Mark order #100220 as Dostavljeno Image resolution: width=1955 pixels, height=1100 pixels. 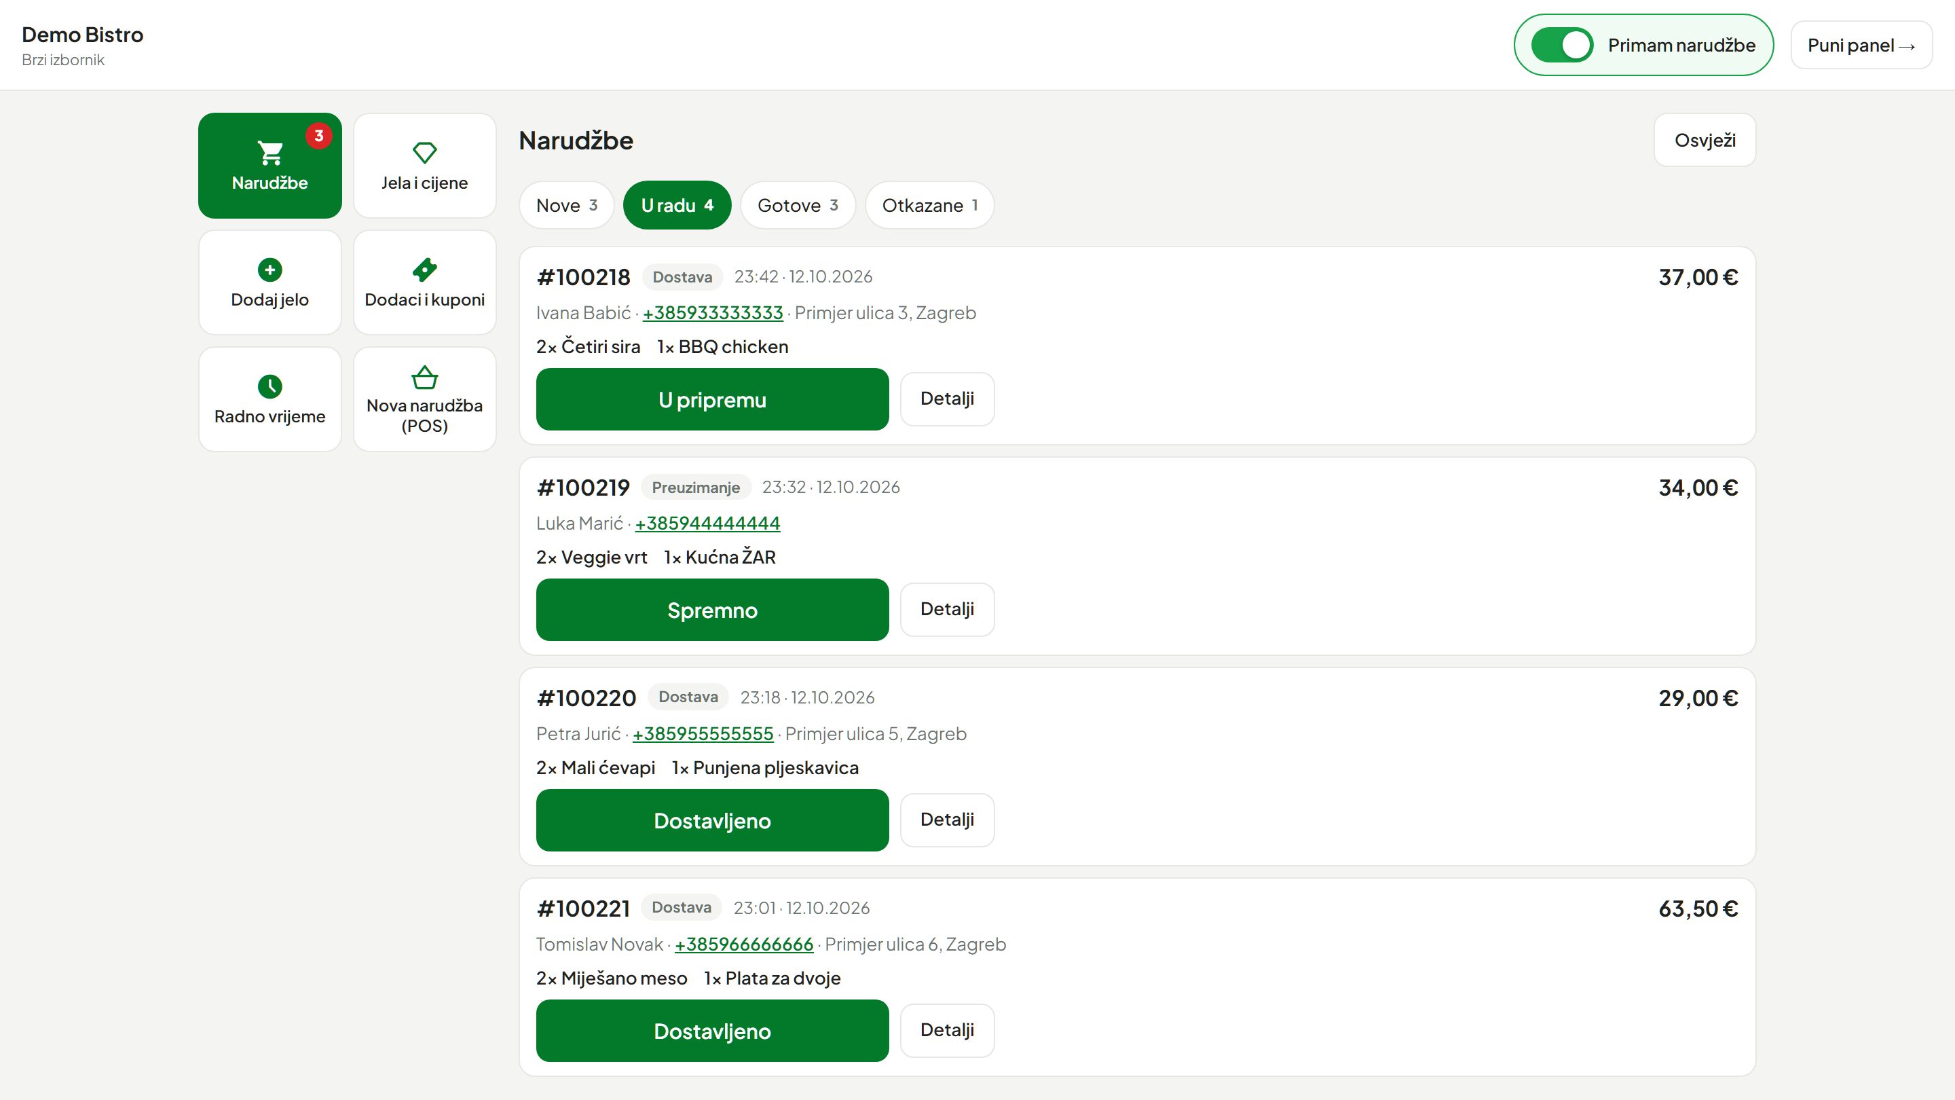tap(712, 820)
